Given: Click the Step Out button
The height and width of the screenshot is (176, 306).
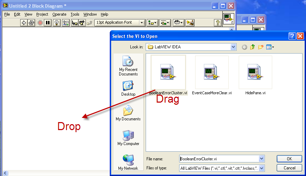Looking at the screenshot, I should pyautogui.click(x=89, y=23).
